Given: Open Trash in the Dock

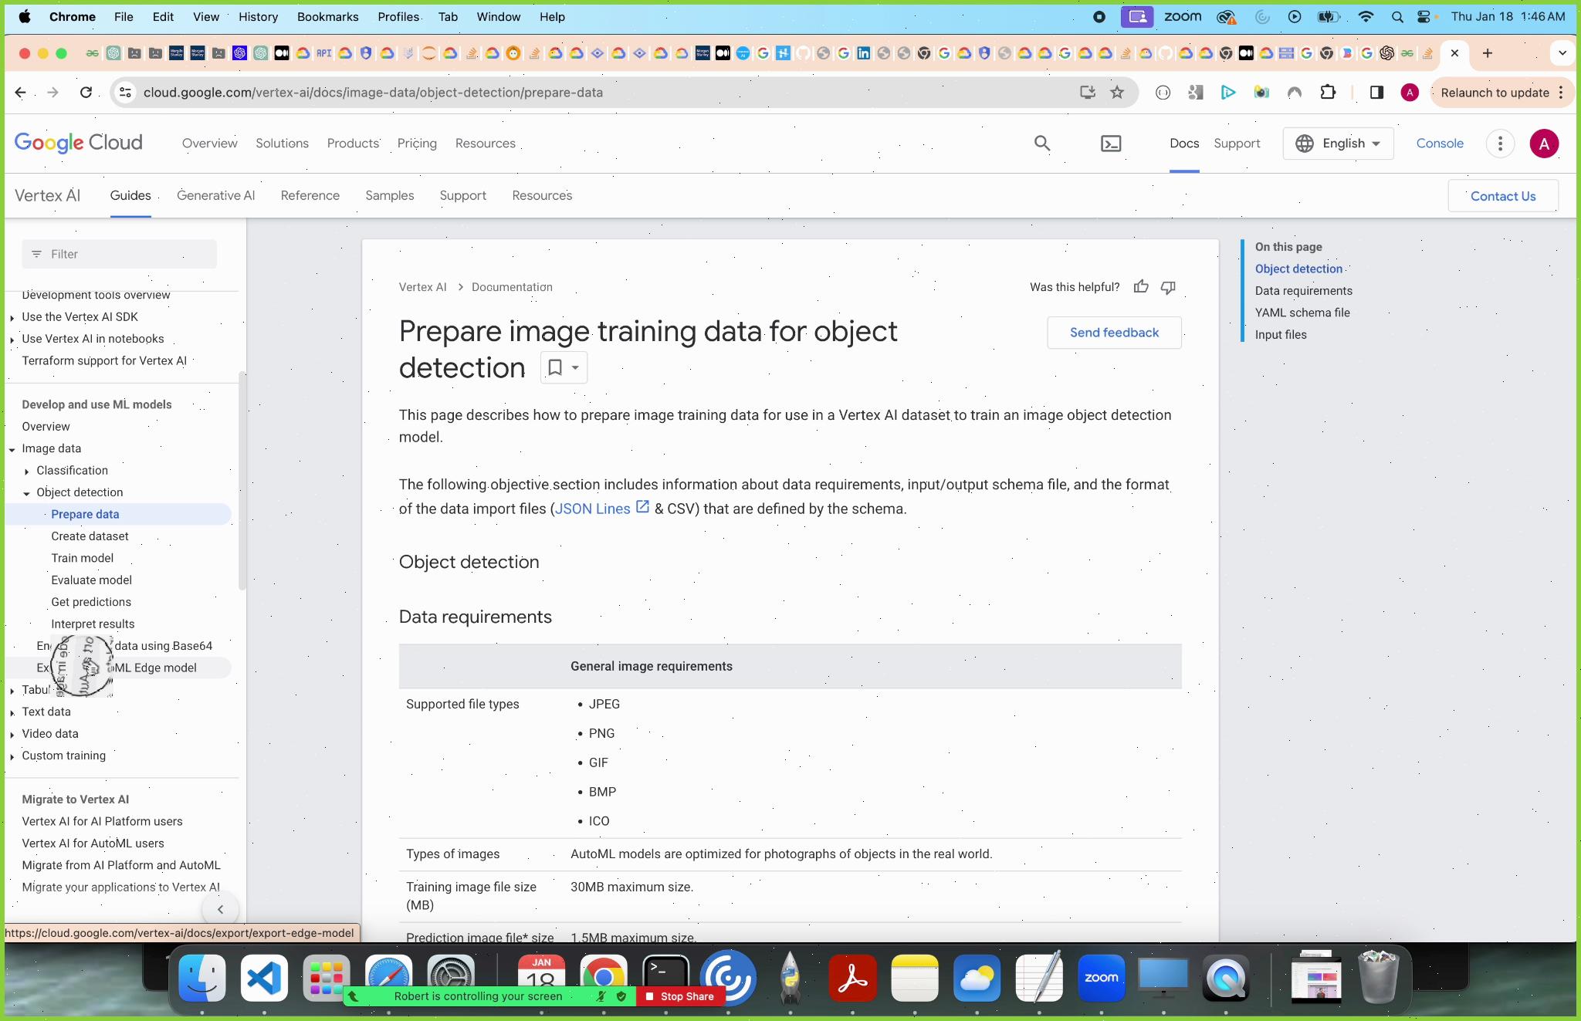Looking at the screenshot, I should (x=1378, y=976).
